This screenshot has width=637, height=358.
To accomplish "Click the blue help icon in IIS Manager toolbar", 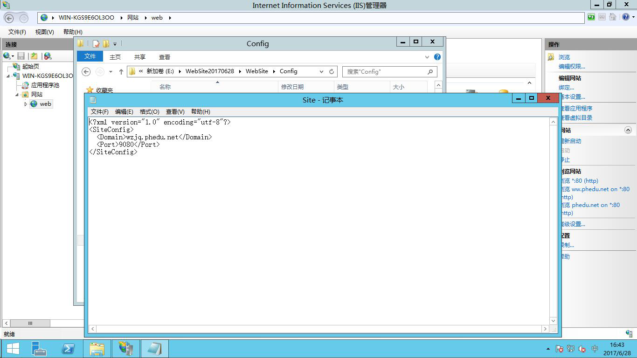I will point(626,17).
